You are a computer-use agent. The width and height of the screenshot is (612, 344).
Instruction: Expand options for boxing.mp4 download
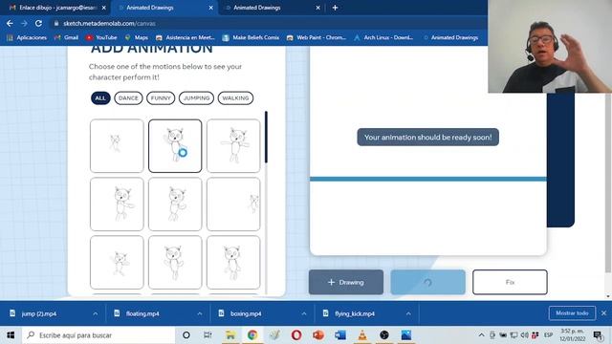[304, 313]
